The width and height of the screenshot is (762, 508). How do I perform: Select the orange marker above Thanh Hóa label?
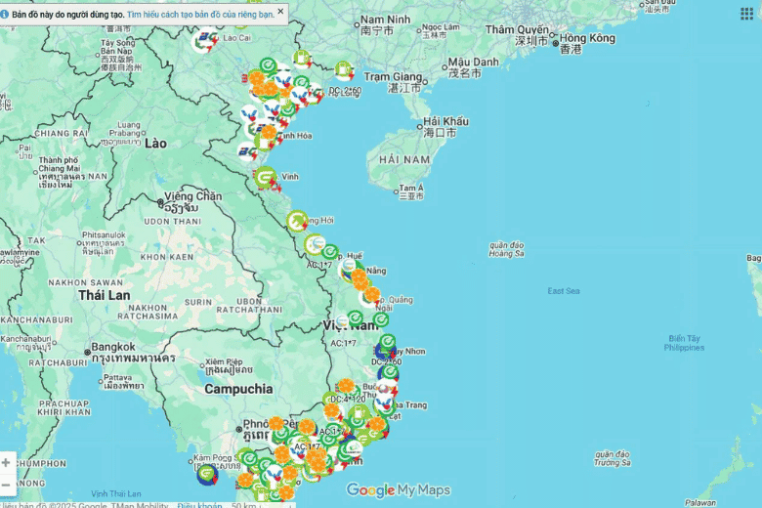click(x=269, y=132)
